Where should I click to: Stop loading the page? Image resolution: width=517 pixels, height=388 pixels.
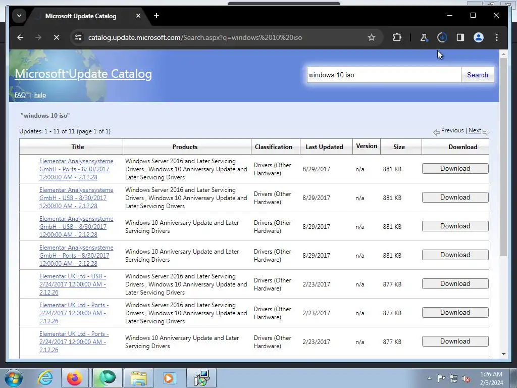(x=57, y=37)
